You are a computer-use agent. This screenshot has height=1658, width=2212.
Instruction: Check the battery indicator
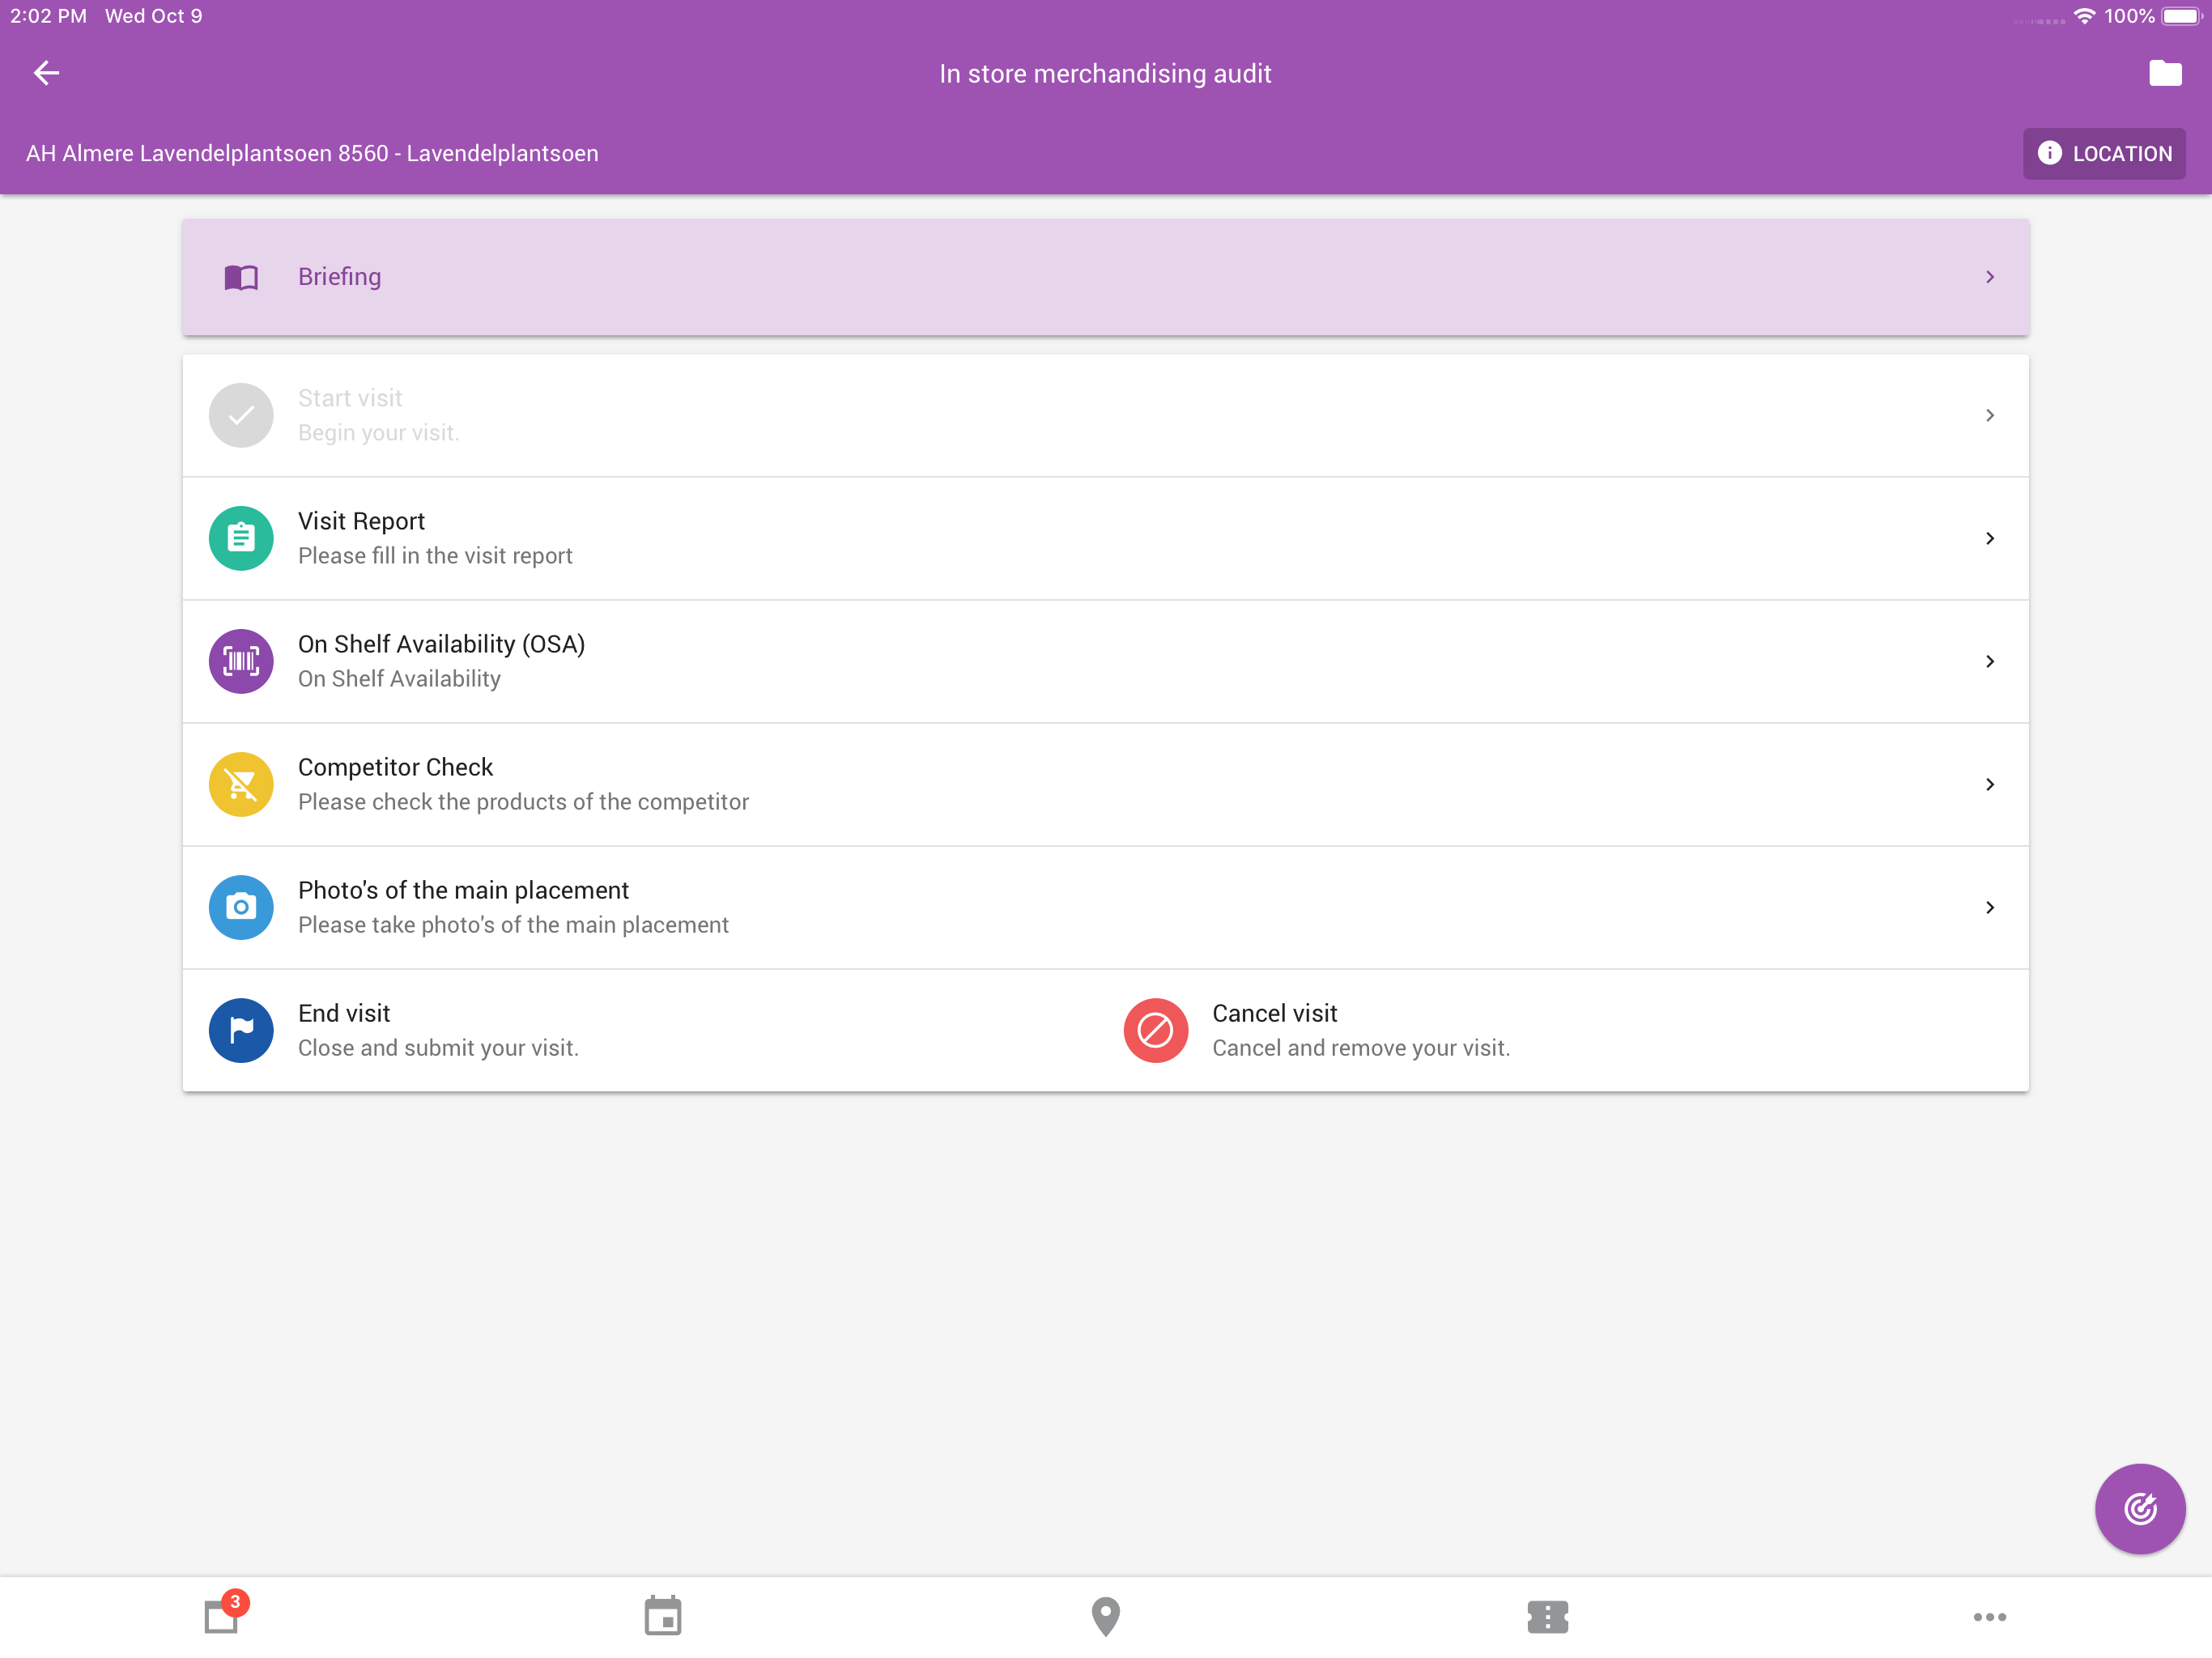coord(2182,16)
